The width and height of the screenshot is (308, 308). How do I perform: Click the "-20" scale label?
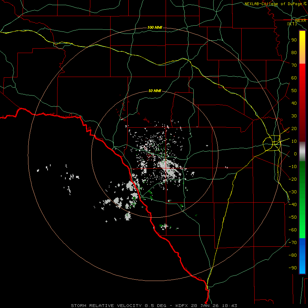point(293,179)
